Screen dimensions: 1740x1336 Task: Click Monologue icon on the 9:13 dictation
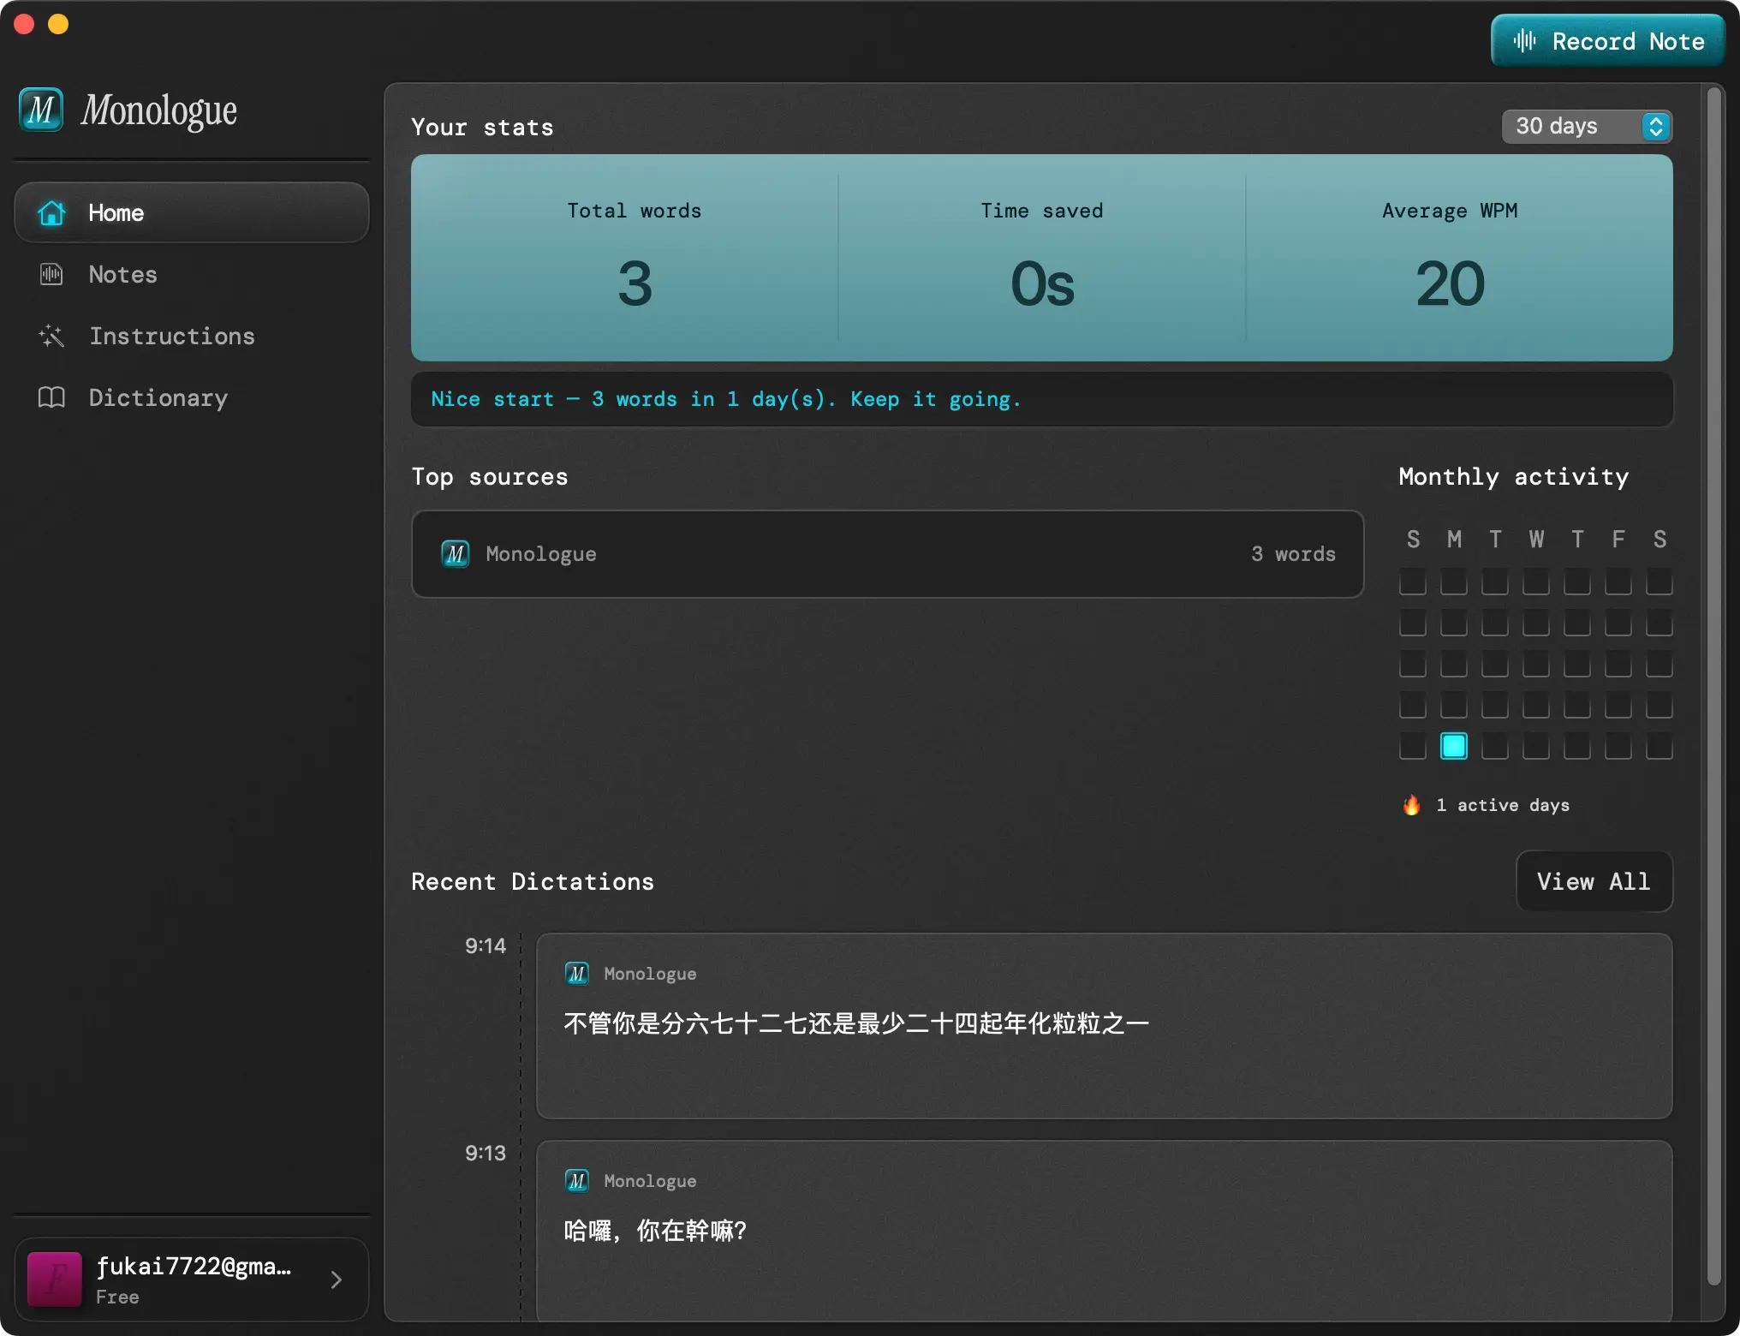click(577, 1181)
